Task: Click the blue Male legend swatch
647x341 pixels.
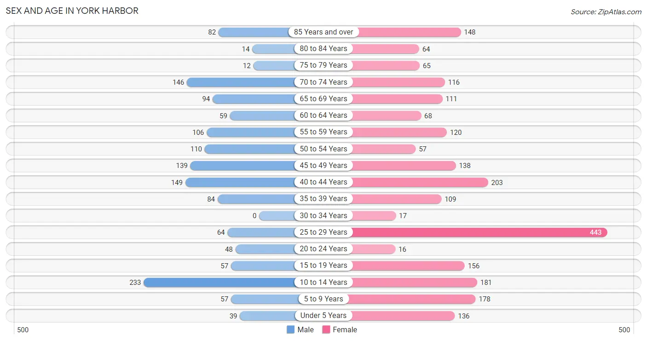Action: (x=290, y=329)
